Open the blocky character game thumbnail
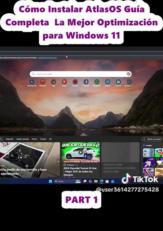The width and height of the screenshot is (163, 231). pos(159,153)
